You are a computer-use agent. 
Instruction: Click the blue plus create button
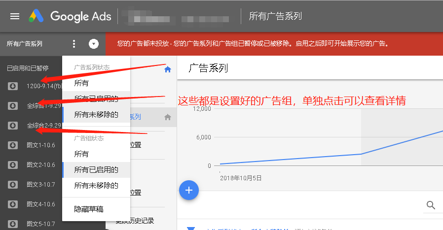pos(188,190)
